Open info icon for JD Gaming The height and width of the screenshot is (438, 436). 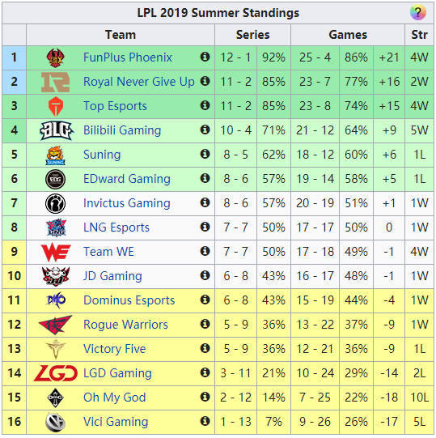[x=205, y=275]
